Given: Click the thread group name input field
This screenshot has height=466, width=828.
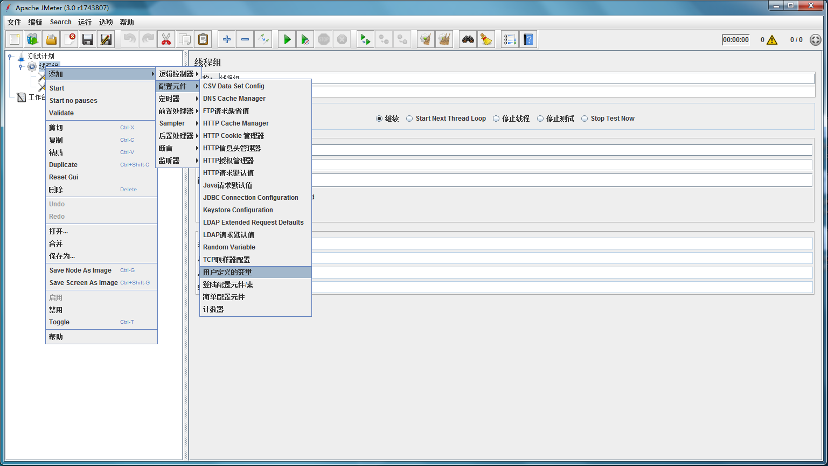Looking at the screenshot, I should (x=517, y=79).
